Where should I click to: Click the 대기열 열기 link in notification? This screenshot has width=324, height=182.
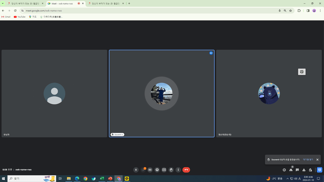point(308,160)
